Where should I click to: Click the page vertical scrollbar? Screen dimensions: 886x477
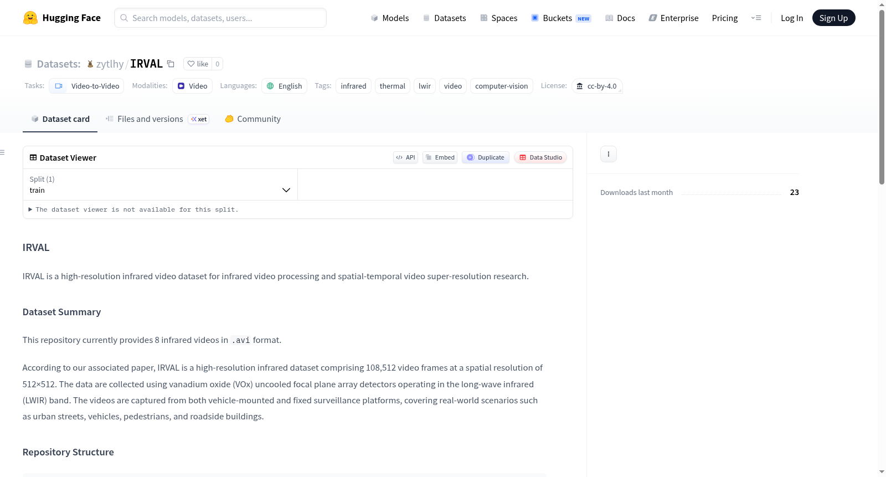882,97
